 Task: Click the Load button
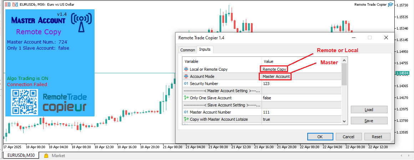click(369, 110)
